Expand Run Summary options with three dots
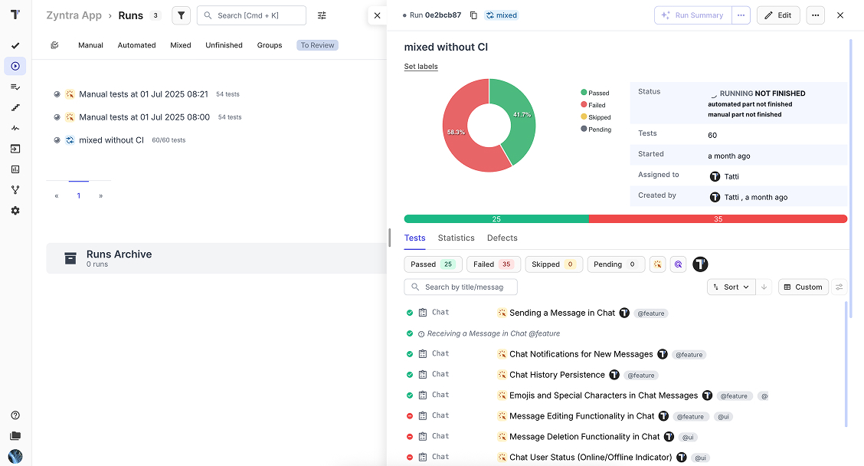The image size is (864, 466). [x=741, y=15]
